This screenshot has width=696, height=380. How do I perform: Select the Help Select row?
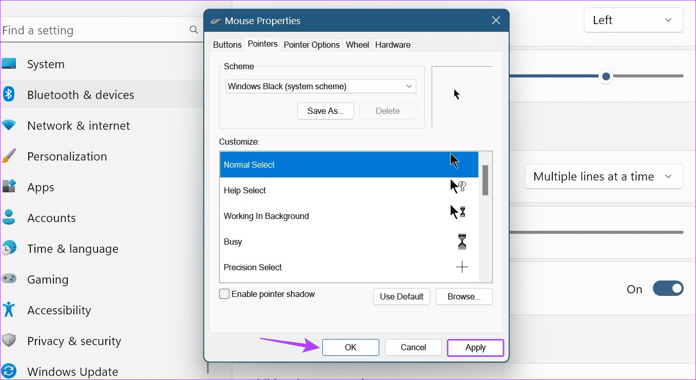pyautogui.click(x=349, y=190)
